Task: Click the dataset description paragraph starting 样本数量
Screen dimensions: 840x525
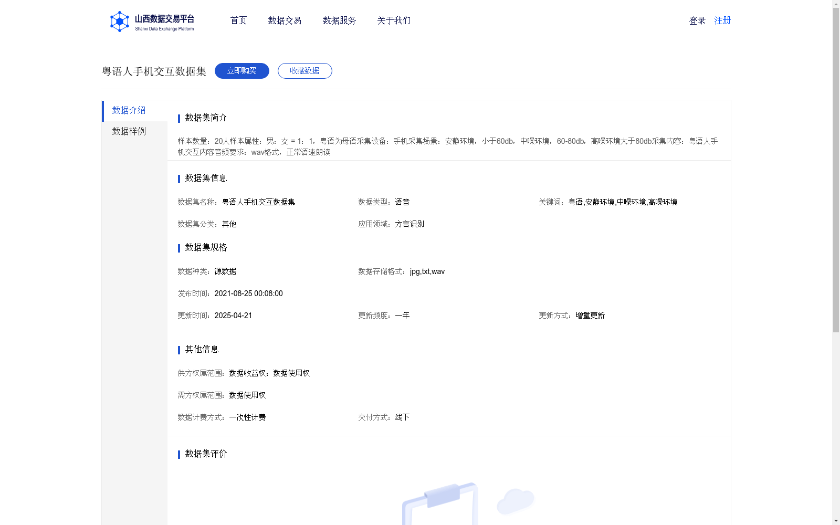Action: pyautogui.click(x=448, y=146)
